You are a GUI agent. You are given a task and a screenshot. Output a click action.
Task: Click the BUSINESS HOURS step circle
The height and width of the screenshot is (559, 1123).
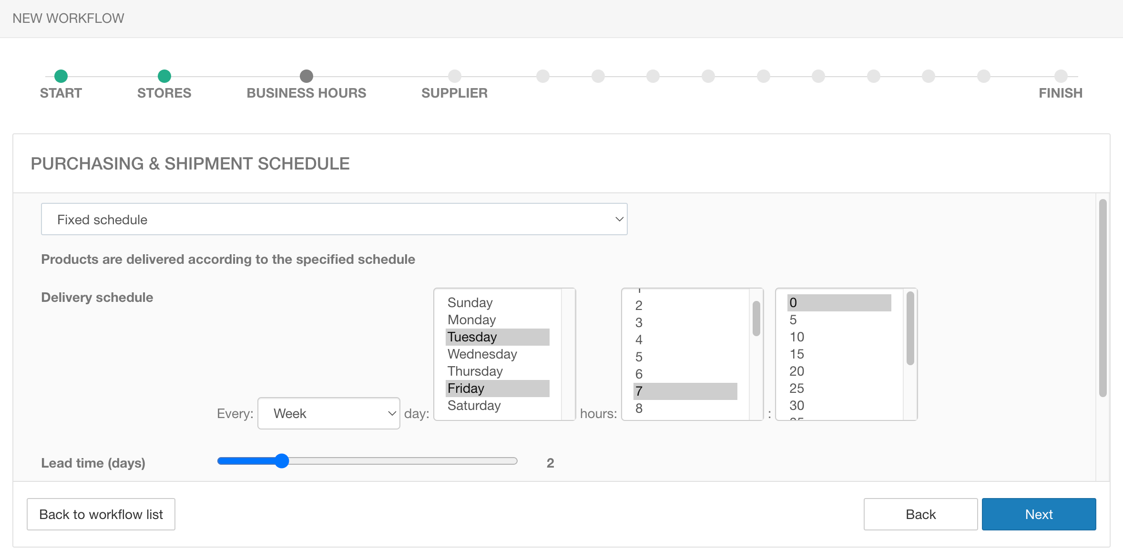tap(306, 76)
